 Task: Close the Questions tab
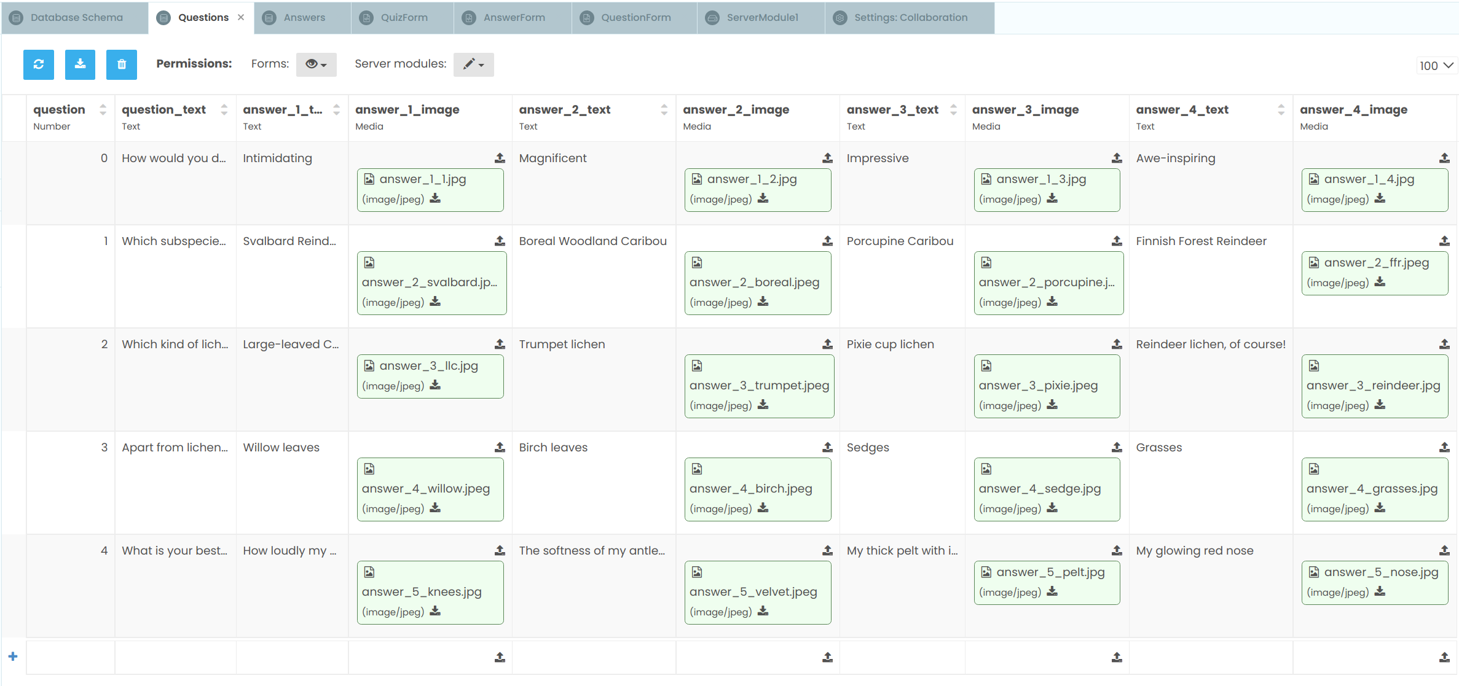241,17
